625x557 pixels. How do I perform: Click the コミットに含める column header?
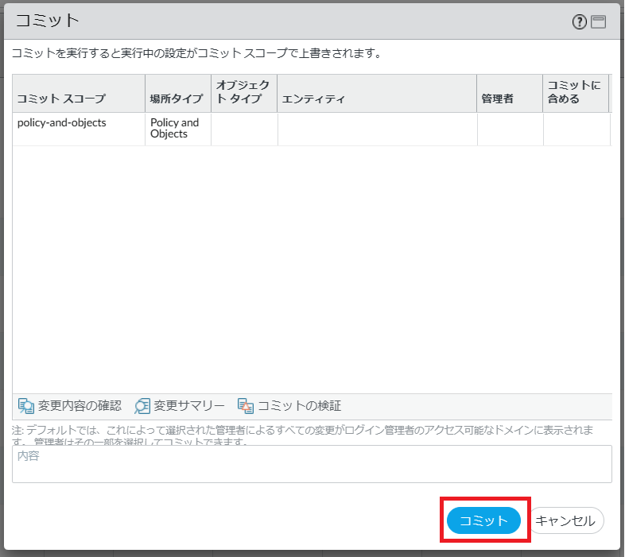tap(576, 93)
